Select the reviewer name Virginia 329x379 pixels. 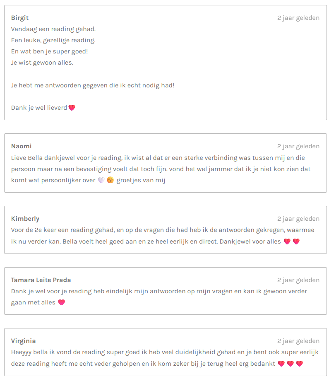coord(24,341)
